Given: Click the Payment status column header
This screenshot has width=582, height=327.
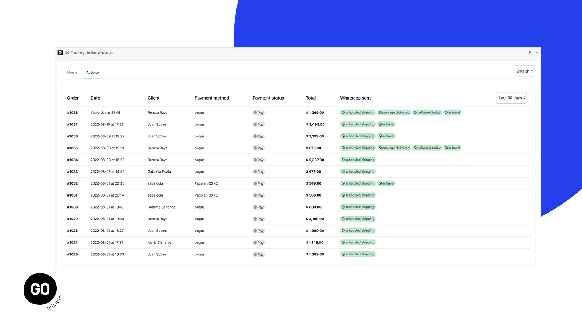Looking at the screenshot, I should (268, 98).
